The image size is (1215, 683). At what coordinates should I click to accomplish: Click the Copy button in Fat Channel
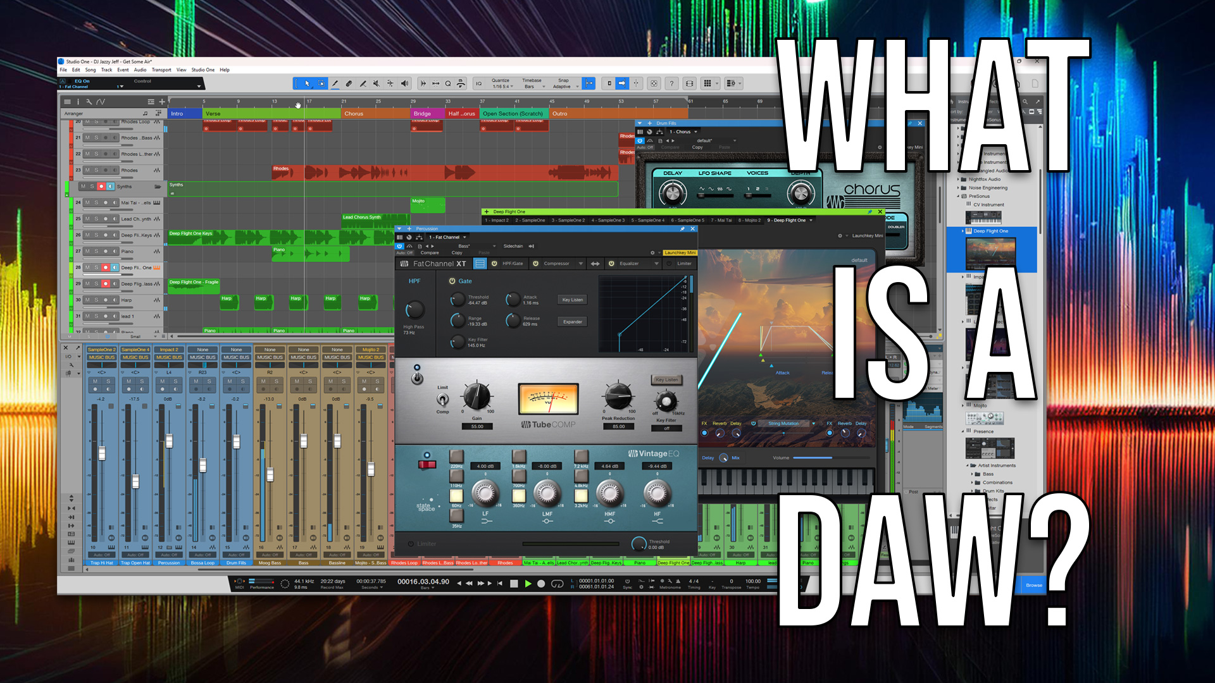click(x=457, y=253)
